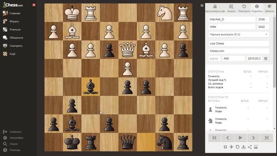This screenshot has width=277, height=156.
Task: Click the reset circular arrow icon
Action: point(238,147)
